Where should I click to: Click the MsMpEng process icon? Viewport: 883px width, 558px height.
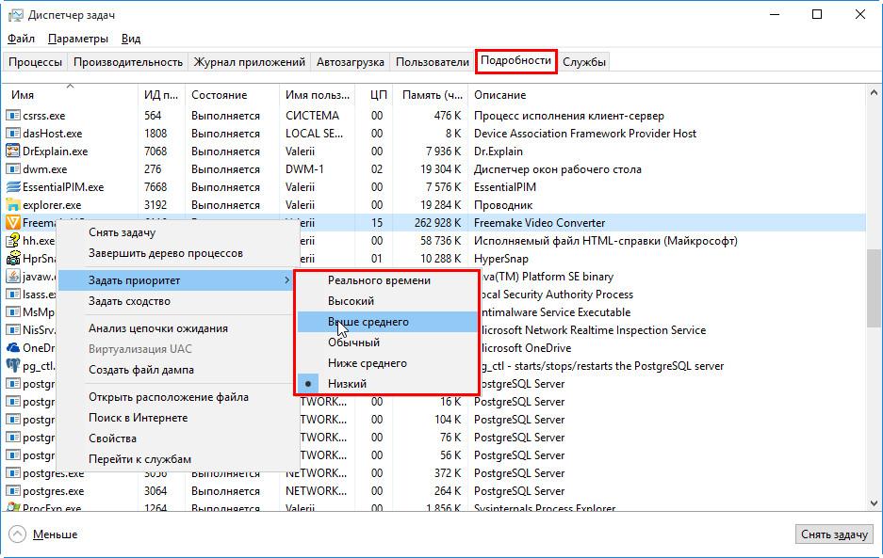tap(13, 312)
